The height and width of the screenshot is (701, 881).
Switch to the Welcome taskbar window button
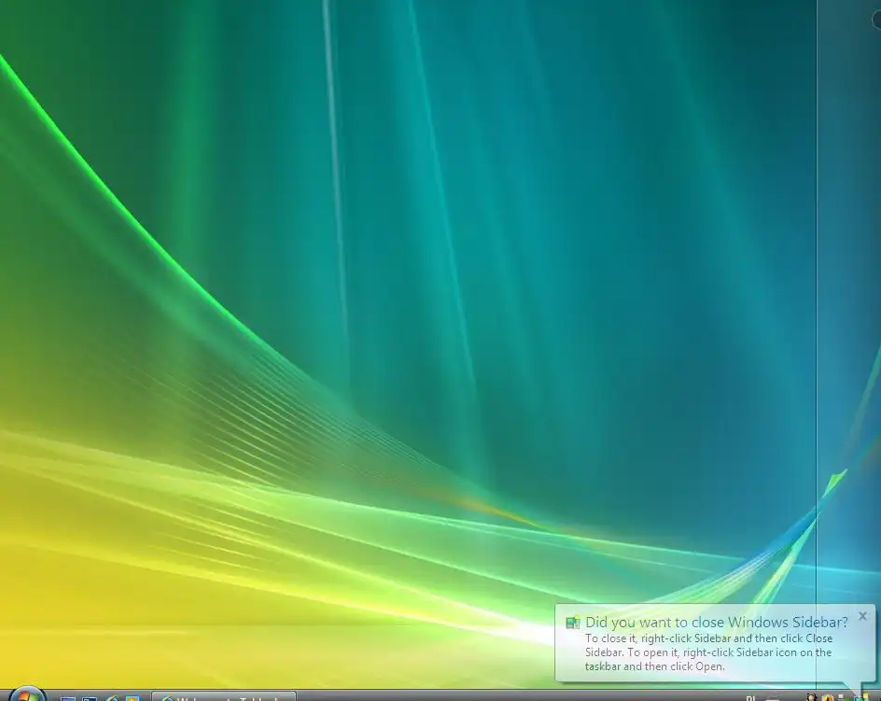coord(224,697)
